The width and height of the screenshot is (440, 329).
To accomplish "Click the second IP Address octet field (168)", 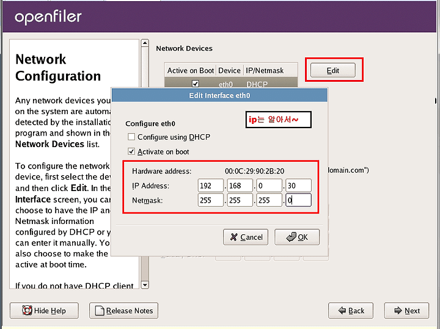I will point(240,186).
